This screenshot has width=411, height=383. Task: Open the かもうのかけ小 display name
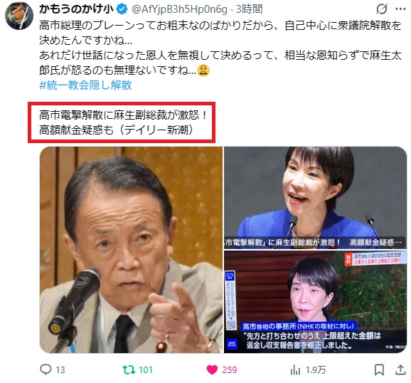point(76,9)
